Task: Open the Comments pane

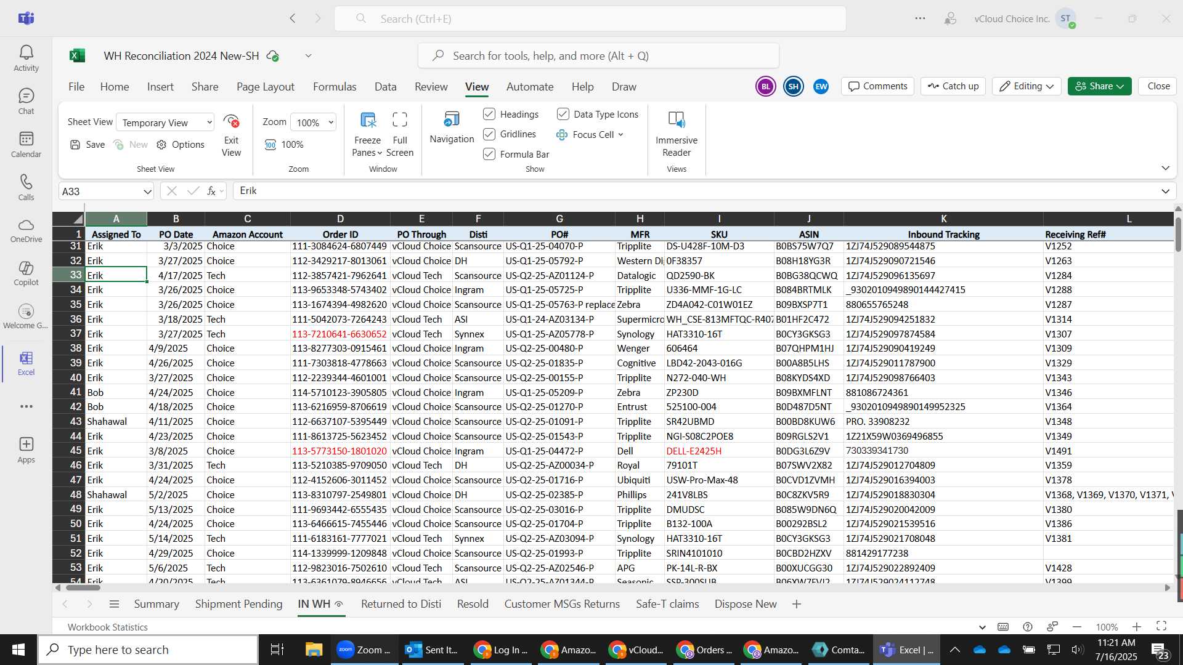Action: point(877,86)
